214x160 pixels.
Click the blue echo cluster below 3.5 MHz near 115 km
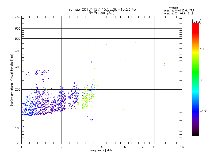pyautogui.click(x=92, y=120)
